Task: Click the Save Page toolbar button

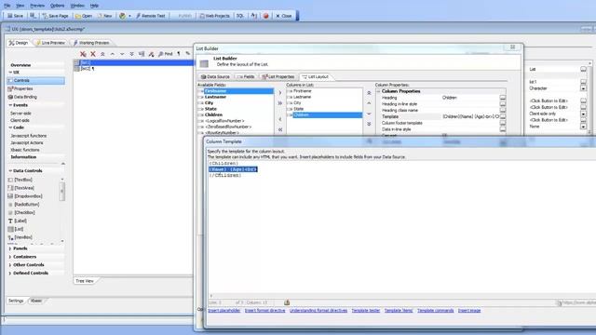Action: coord(56,16)
